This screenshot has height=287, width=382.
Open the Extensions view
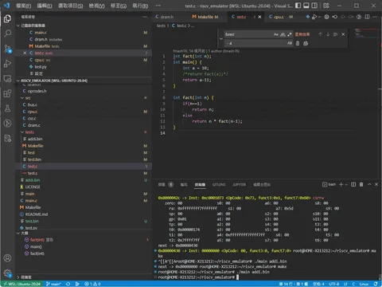click(x=7, y=93)
